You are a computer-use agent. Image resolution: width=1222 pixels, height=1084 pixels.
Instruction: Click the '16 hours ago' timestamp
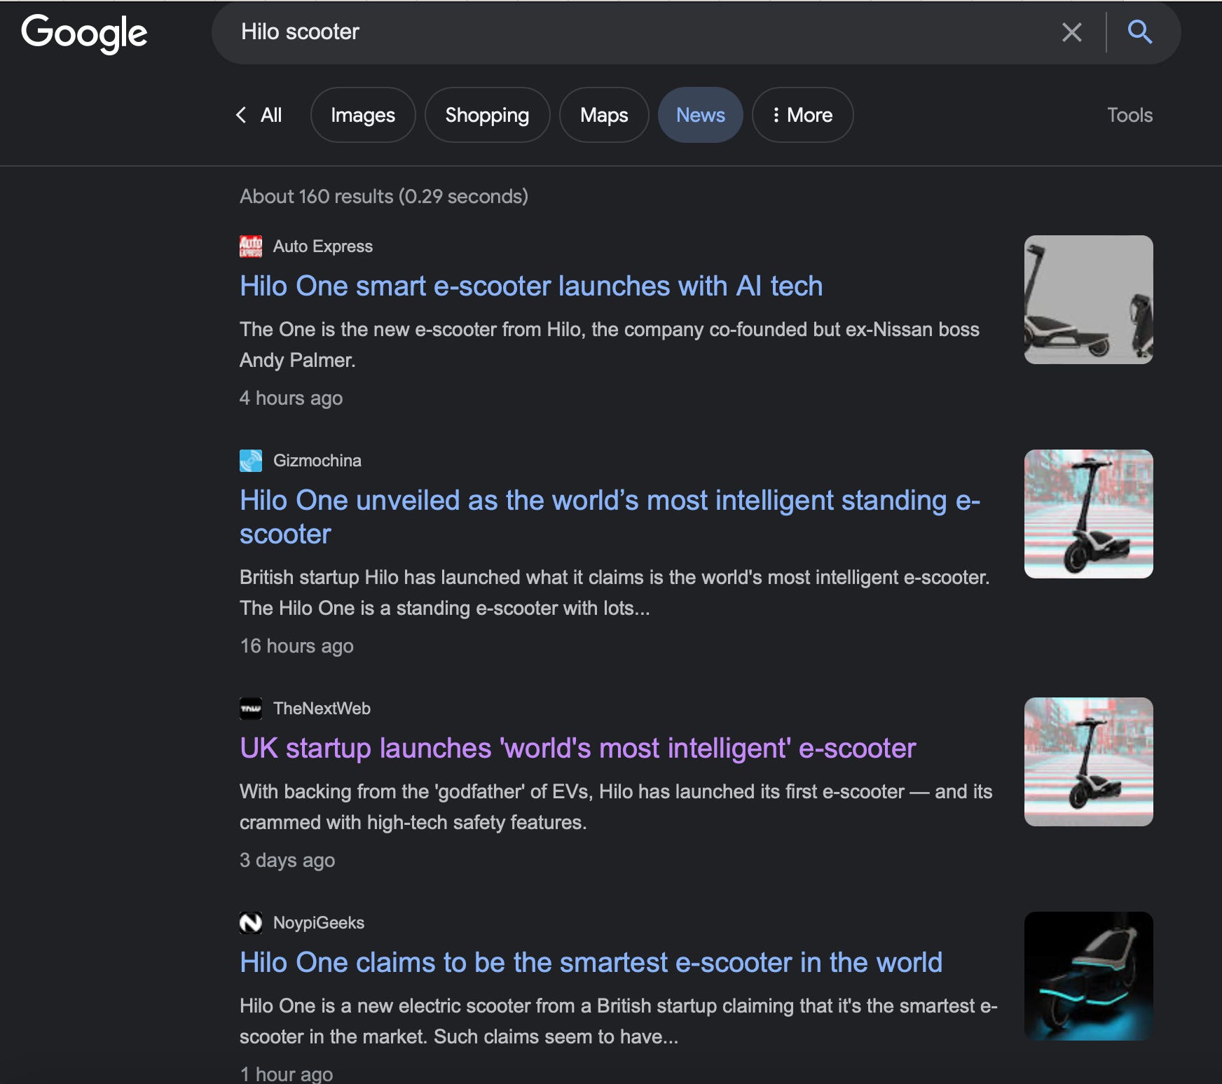(296, 646)
